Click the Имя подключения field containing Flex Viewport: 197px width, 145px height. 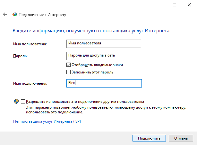[104, 83]
